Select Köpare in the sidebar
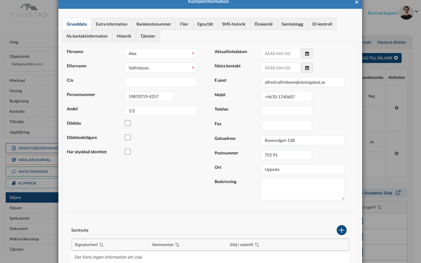Image resolution: width=421 pixels, height=263 pixels. coord(32,208)
